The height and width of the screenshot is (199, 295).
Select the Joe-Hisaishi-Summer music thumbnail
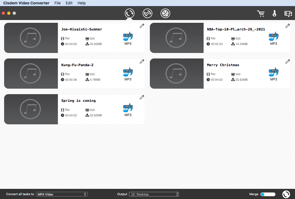[x=31, y=38]
